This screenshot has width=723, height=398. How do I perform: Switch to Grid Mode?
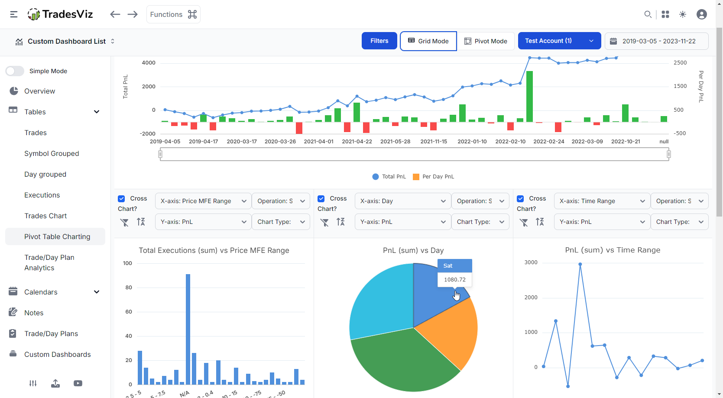[x=428, y=41]
